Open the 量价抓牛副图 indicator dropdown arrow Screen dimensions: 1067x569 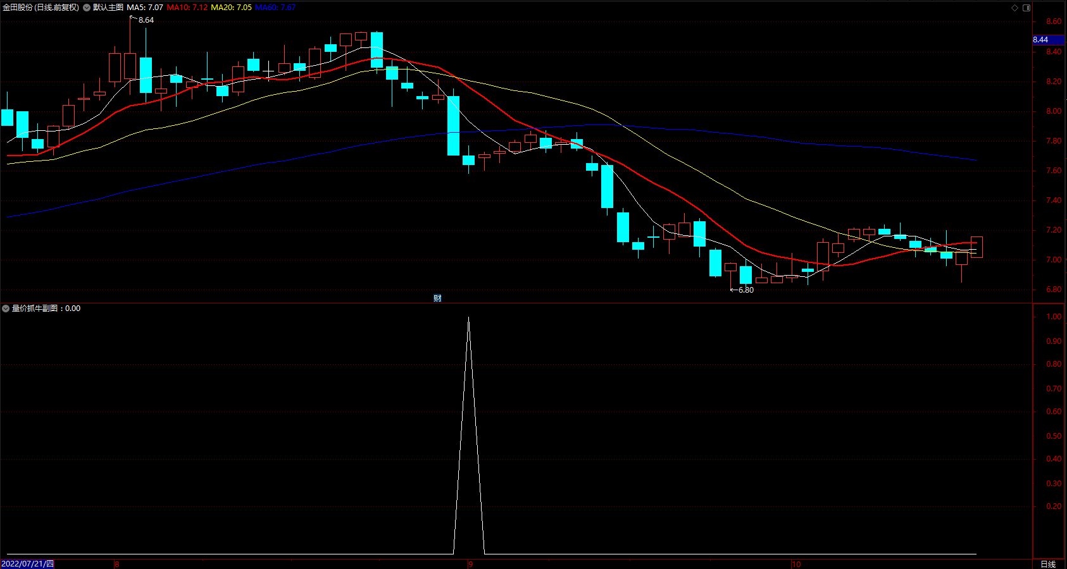(6, 309)
